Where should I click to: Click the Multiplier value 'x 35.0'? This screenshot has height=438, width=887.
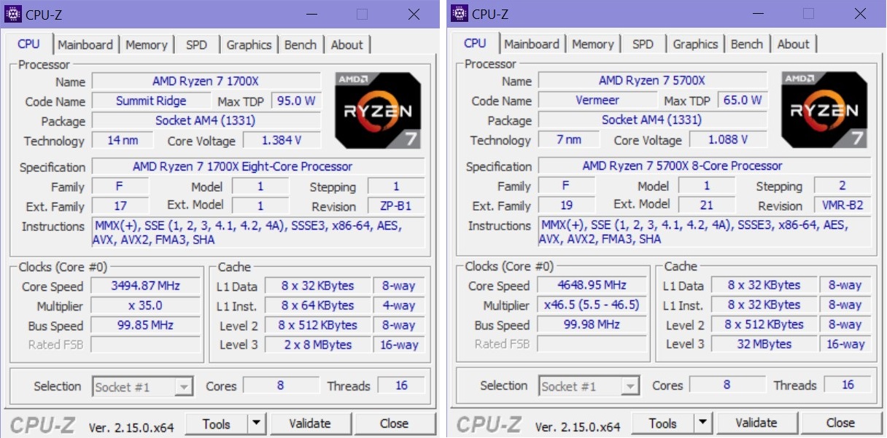145,305
